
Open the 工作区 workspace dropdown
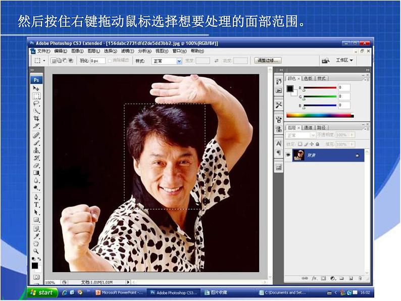tap(344, 61)
